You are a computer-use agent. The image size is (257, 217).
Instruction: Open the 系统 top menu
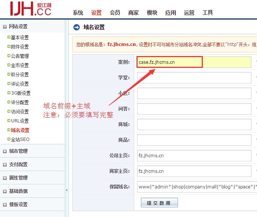pyautogui.click(x=78, y=13)
